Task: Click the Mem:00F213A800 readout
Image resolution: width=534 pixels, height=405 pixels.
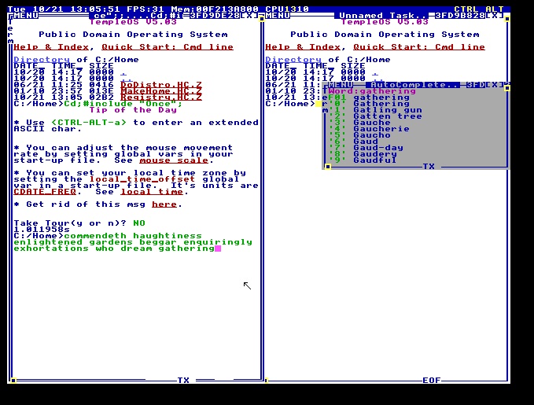Action: click(x=215, y=9)
